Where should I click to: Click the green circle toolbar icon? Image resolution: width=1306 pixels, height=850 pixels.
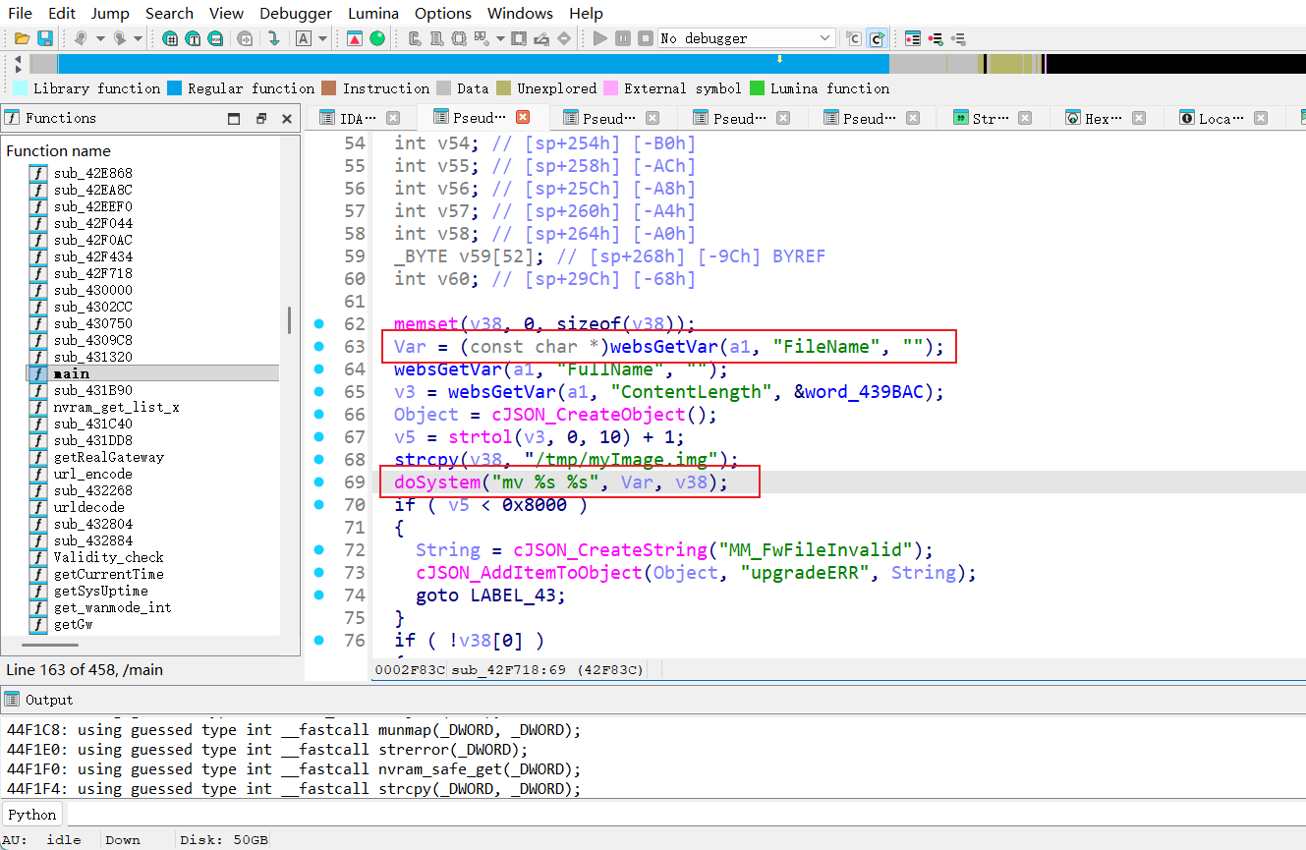pos(377,38)
